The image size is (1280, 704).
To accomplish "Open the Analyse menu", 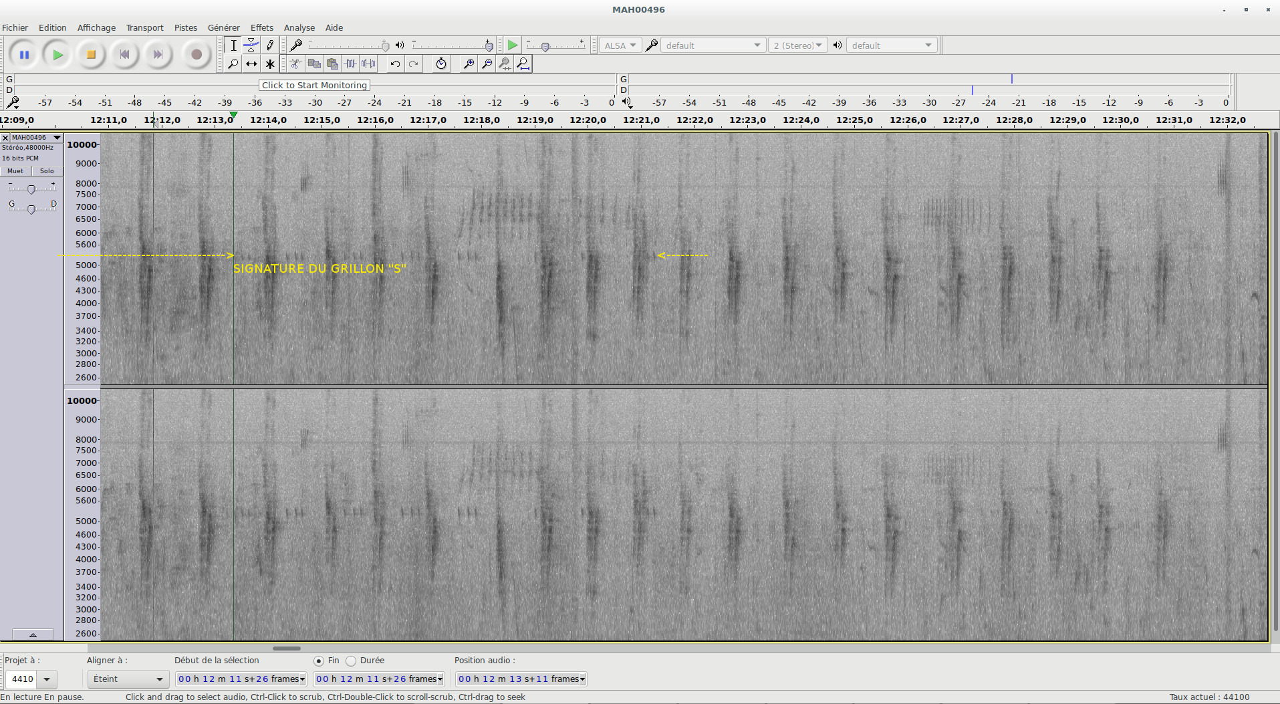I will [x=299, y=27].
